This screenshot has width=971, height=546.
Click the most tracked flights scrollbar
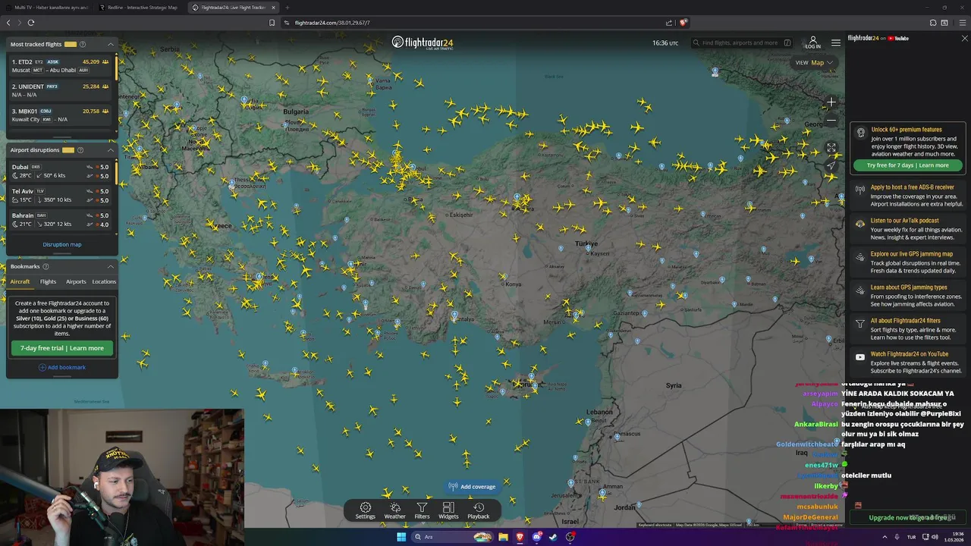116,67
